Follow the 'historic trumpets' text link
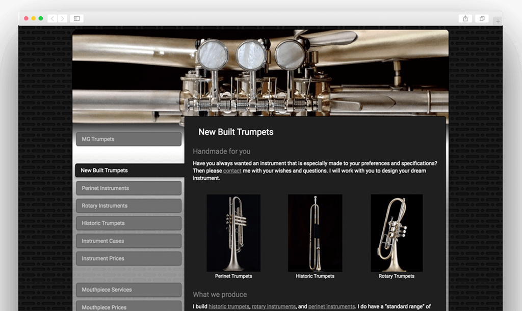Viewport: 522px width, 311px height. pos(229,306)
